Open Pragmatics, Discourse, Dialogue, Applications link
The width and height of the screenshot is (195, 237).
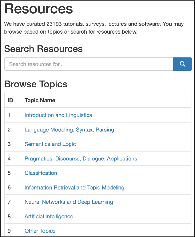tap(81, 159)
